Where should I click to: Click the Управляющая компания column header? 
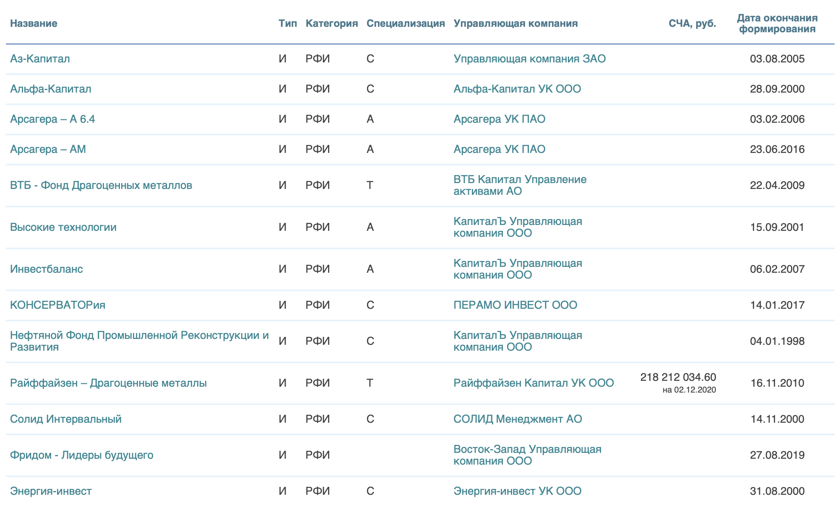tap(515, 23)
